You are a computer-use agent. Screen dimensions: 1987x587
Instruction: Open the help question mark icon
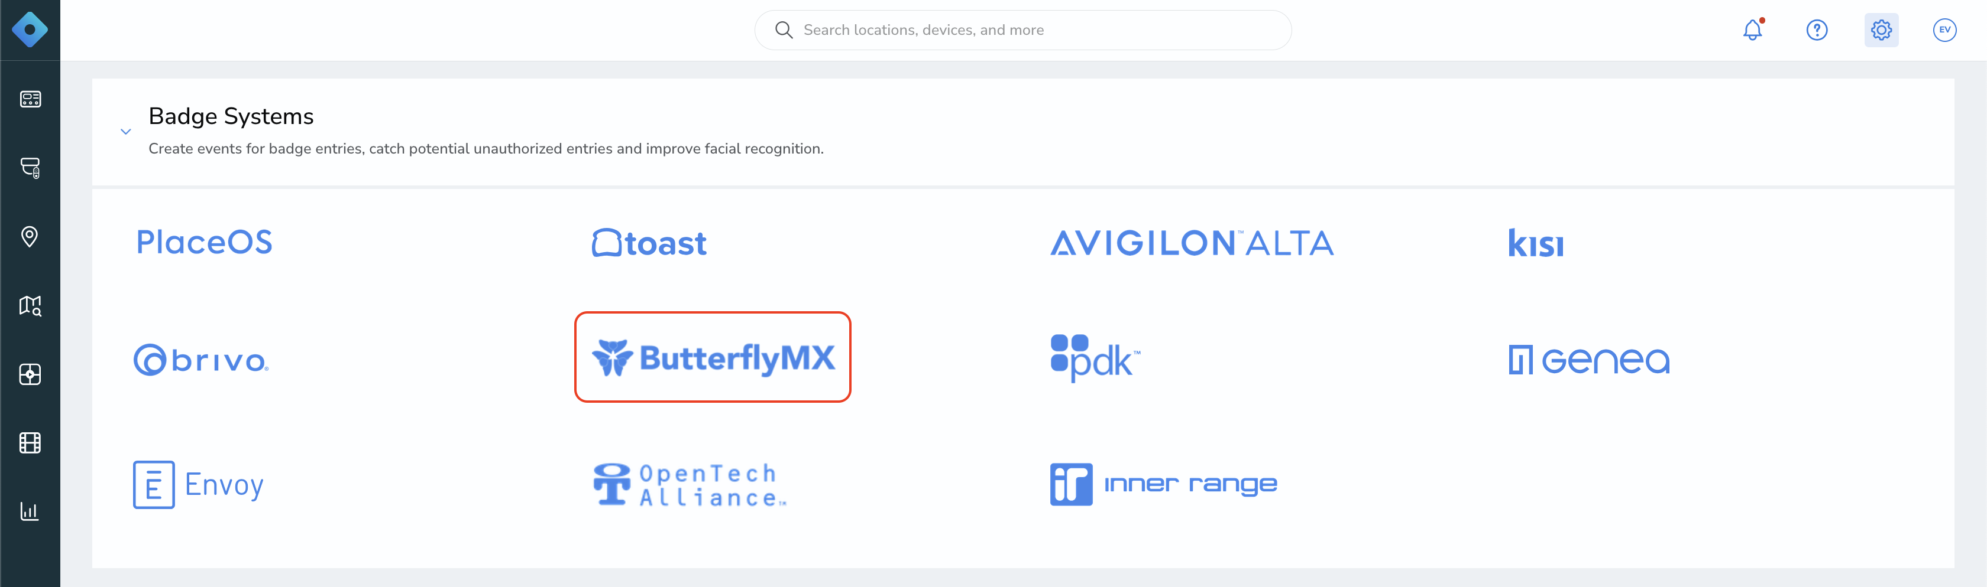(x=1817, y=30)
